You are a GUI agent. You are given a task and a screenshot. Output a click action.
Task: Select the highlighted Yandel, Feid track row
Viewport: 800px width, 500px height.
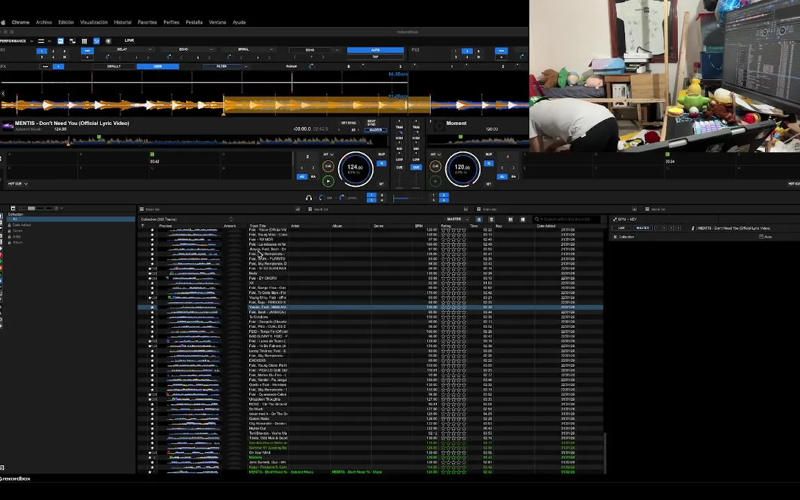click(x=370, y=307)
